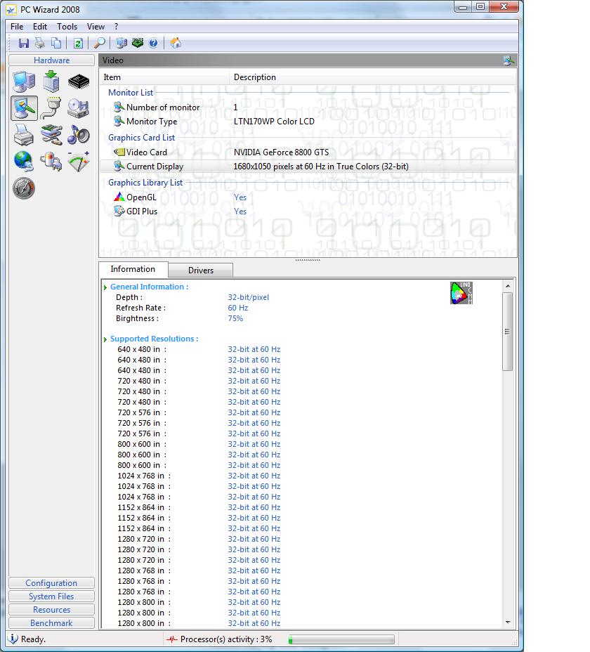Select the round speedometer dial icon

pyautogui.click(x=24, y=188)
